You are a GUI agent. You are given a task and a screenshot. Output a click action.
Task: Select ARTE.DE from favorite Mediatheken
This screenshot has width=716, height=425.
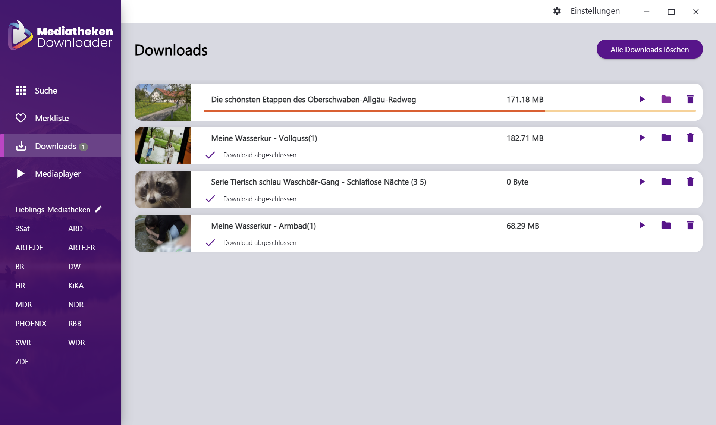tap(29, 248)
